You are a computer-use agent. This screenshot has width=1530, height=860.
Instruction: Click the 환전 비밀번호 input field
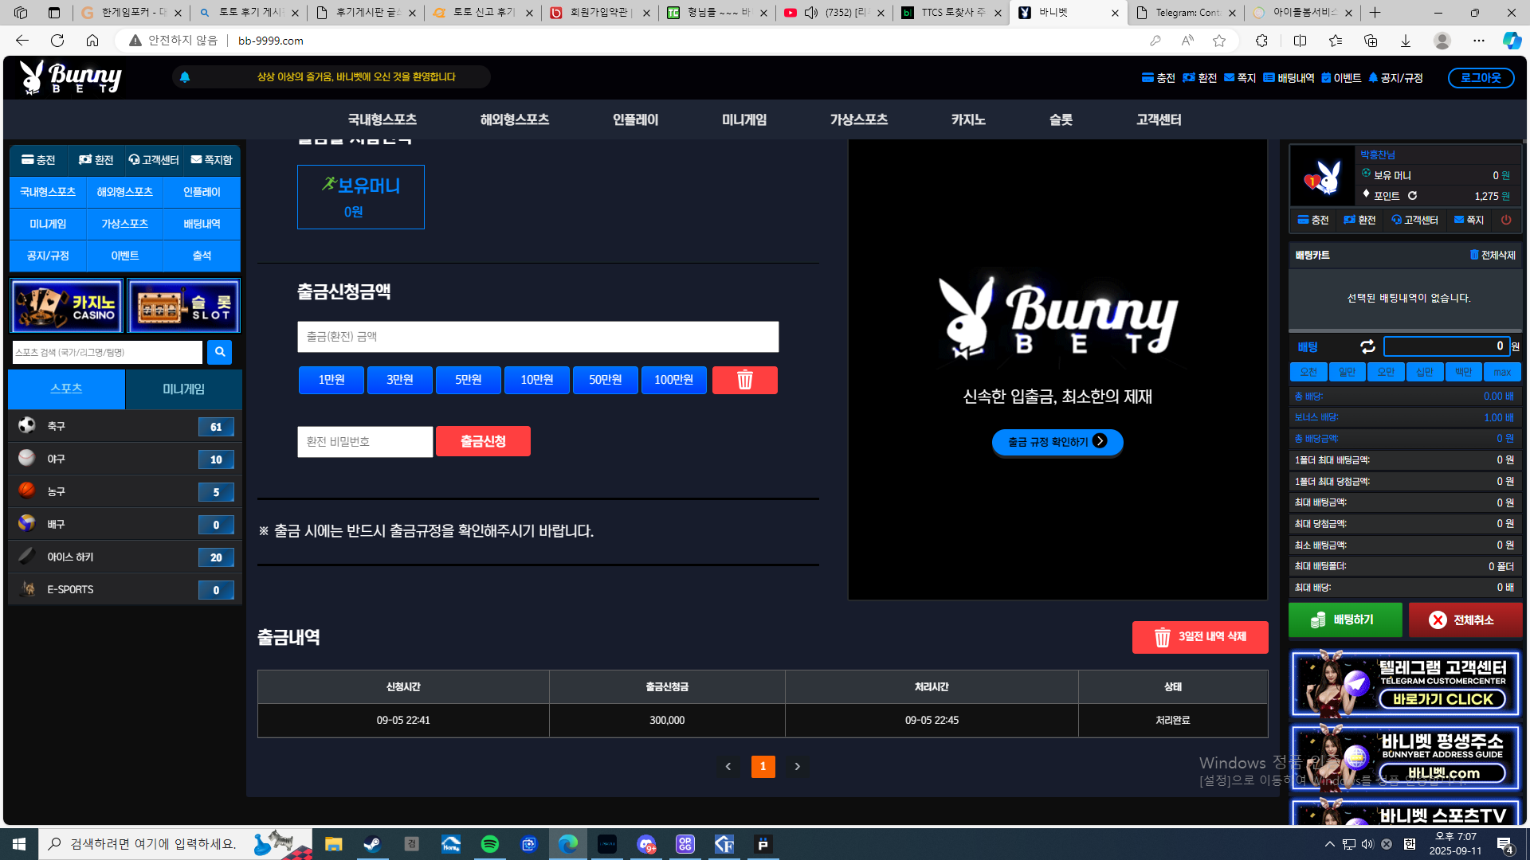pos(365,442)
